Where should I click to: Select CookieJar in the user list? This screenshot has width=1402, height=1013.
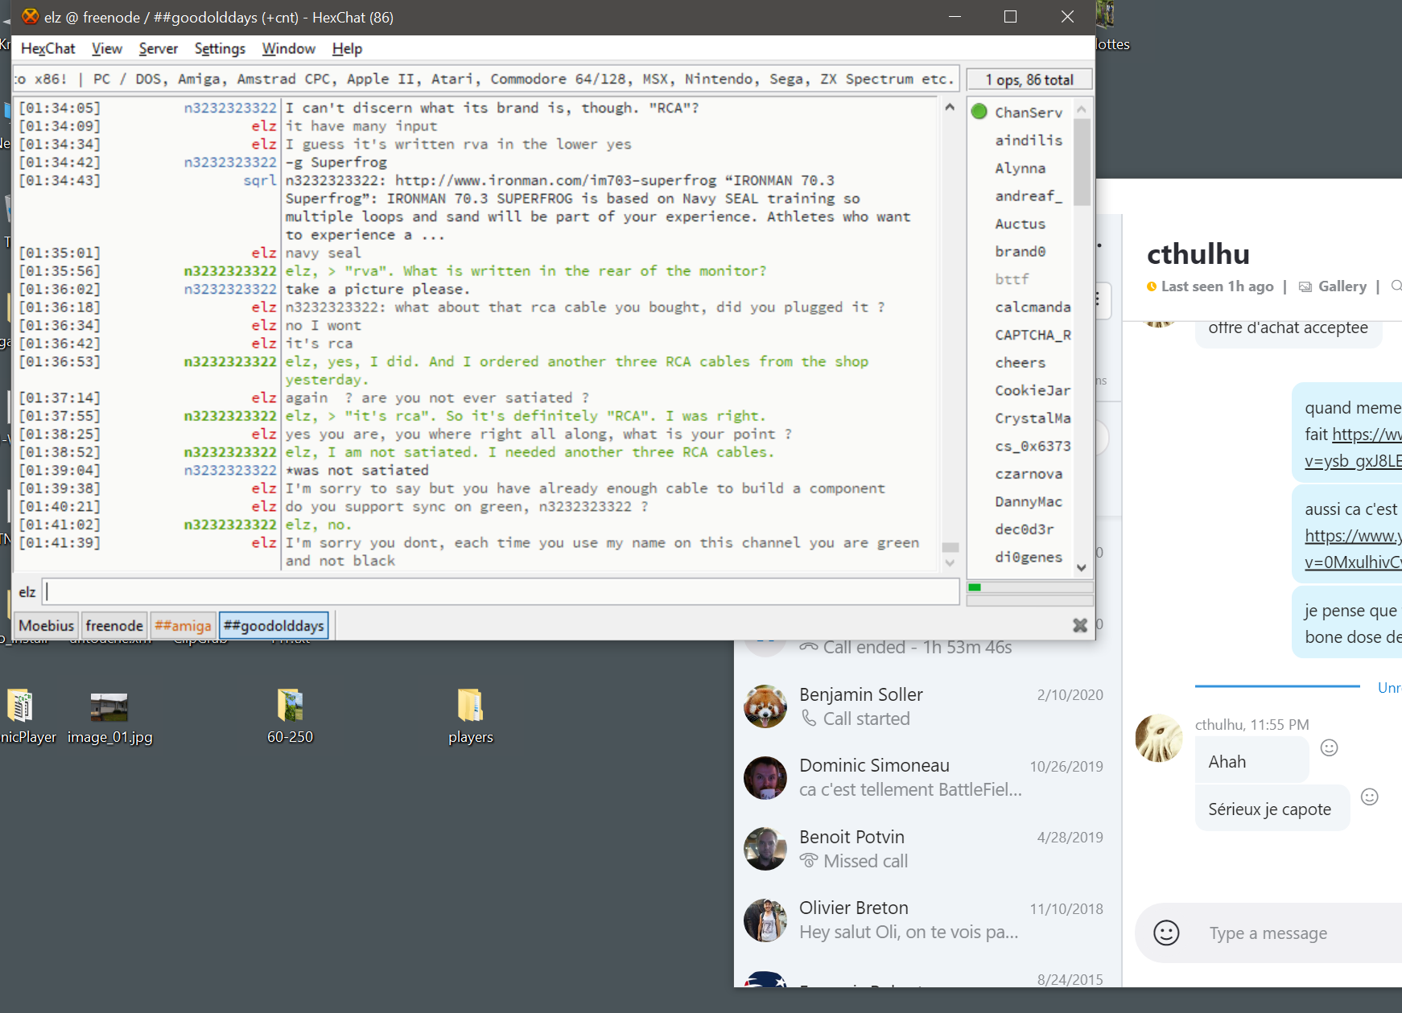click(x=1033, y=390)
